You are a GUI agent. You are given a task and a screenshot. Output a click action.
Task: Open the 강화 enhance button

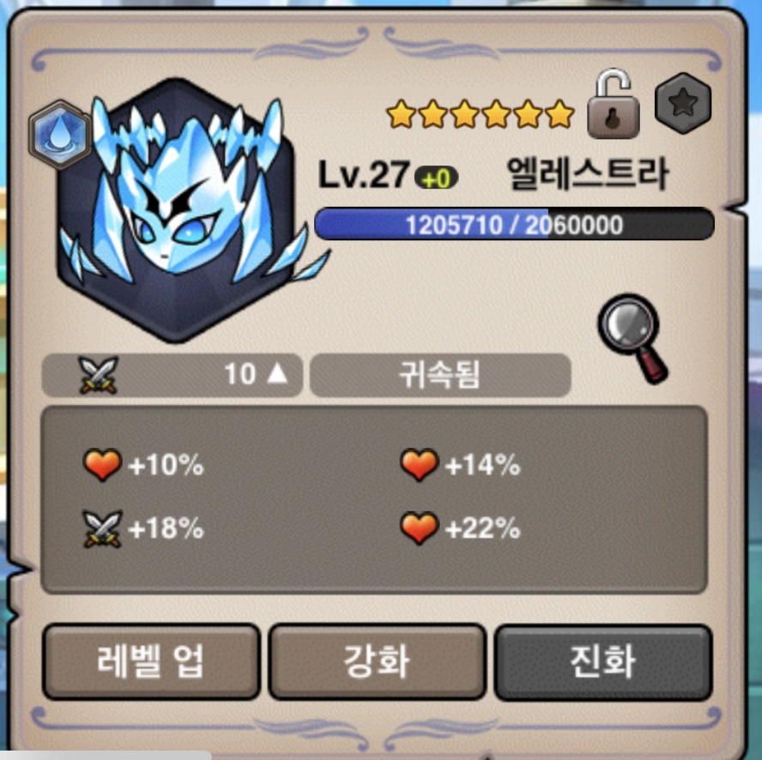(377, 661)
